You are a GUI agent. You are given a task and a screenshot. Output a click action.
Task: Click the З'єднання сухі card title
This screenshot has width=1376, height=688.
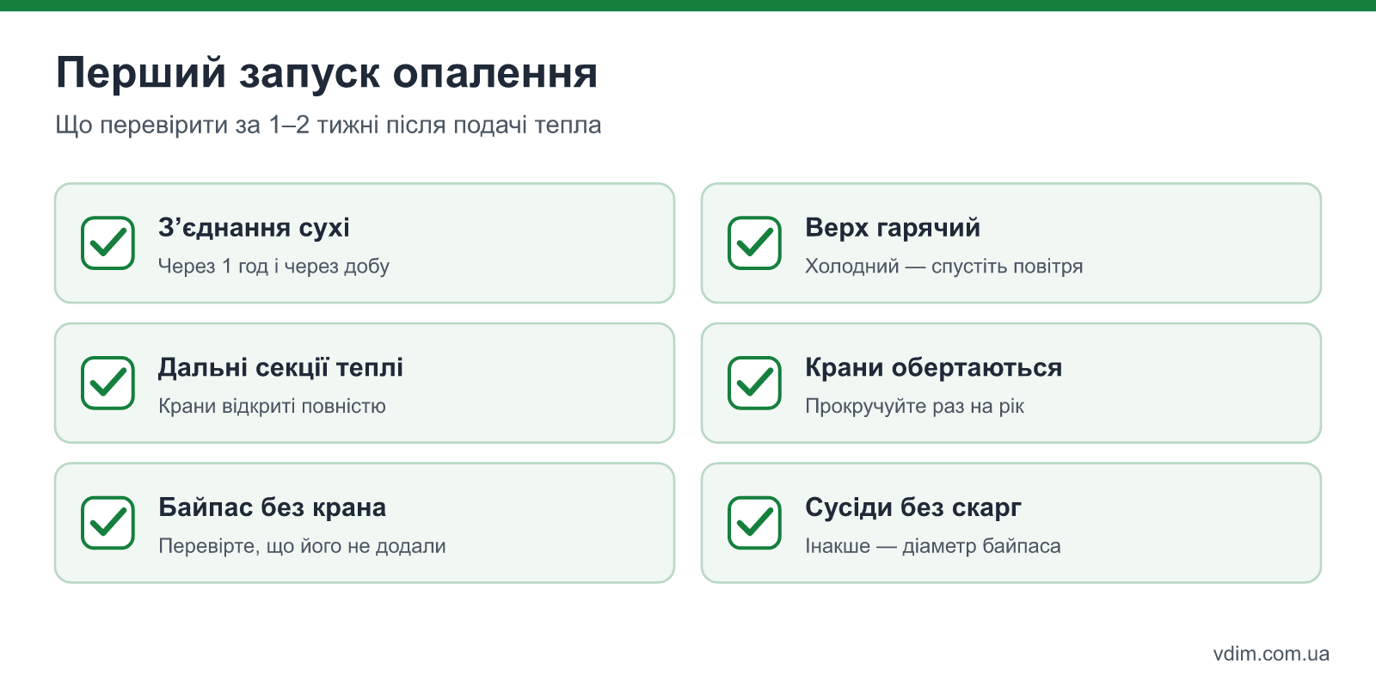(254, 228)
